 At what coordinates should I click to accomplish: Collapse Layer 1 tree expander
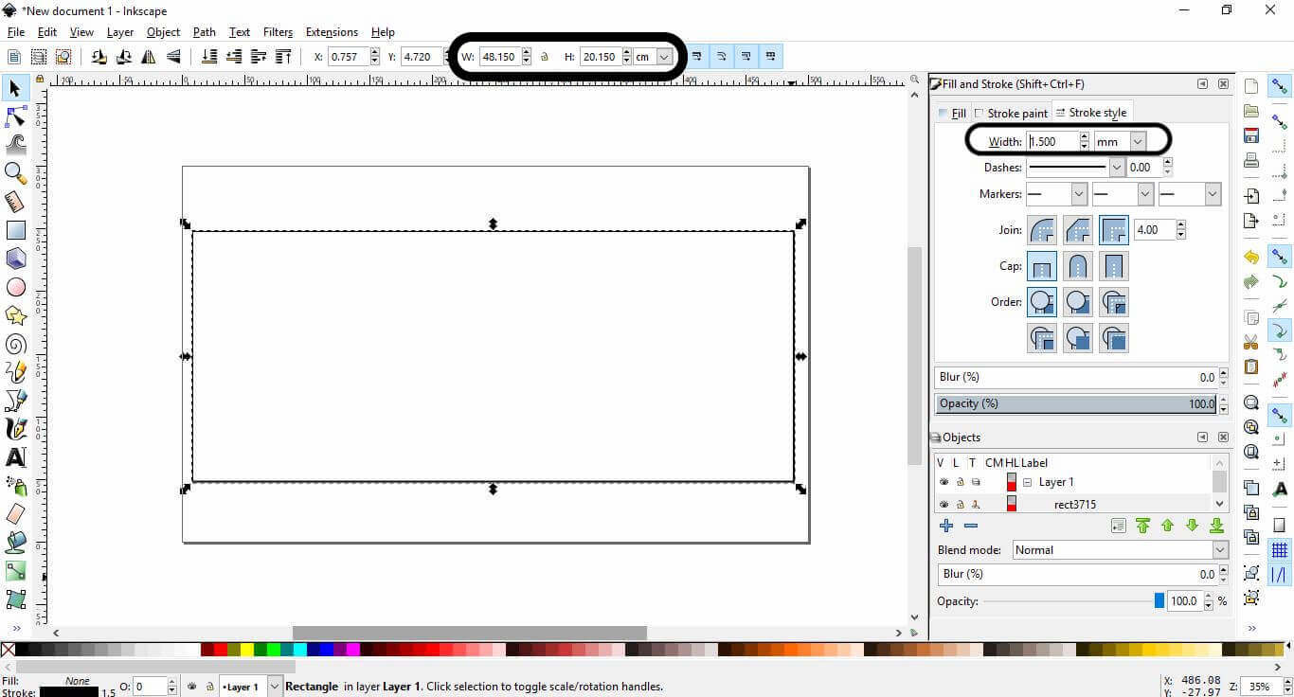1027,482
